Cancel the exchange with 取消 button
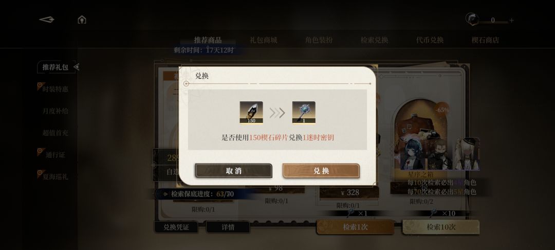The height and width of the screenshot is (250, 555). [234, 171]
